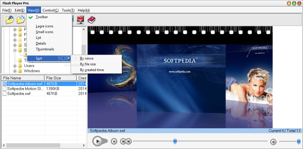Jump to the previous file button
The image size is (303, 149).
[x=123, y=142]
